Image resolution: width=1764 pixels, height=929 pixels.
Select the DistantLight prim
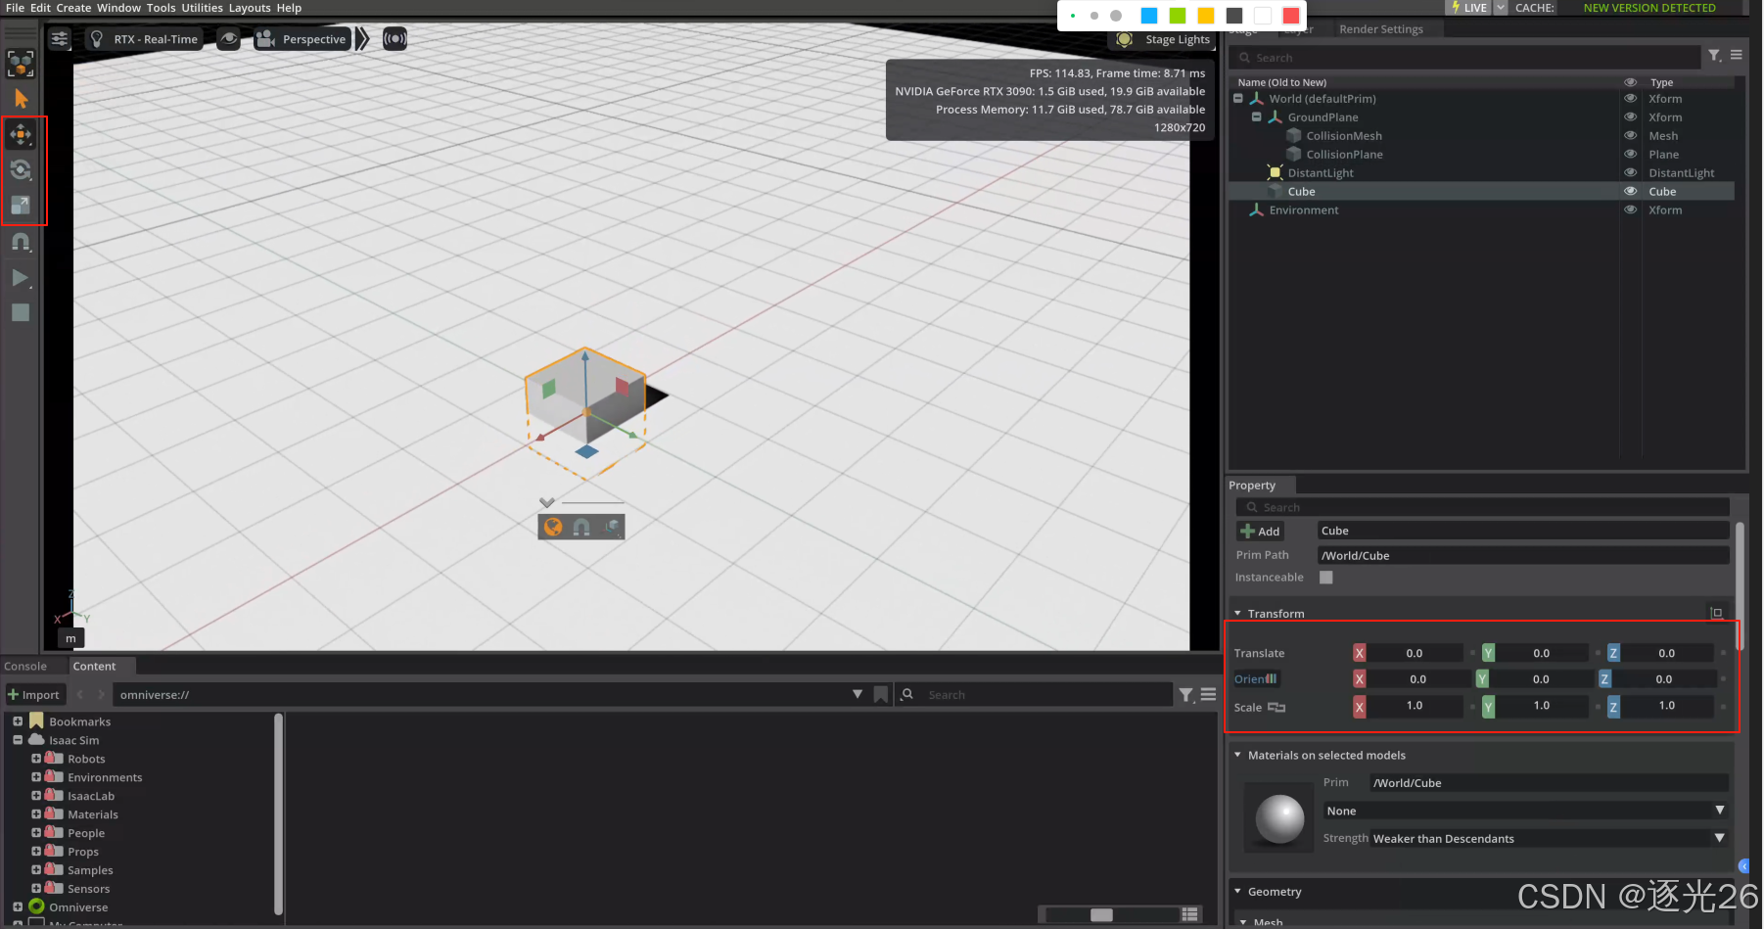click(x=1320, y=173)
